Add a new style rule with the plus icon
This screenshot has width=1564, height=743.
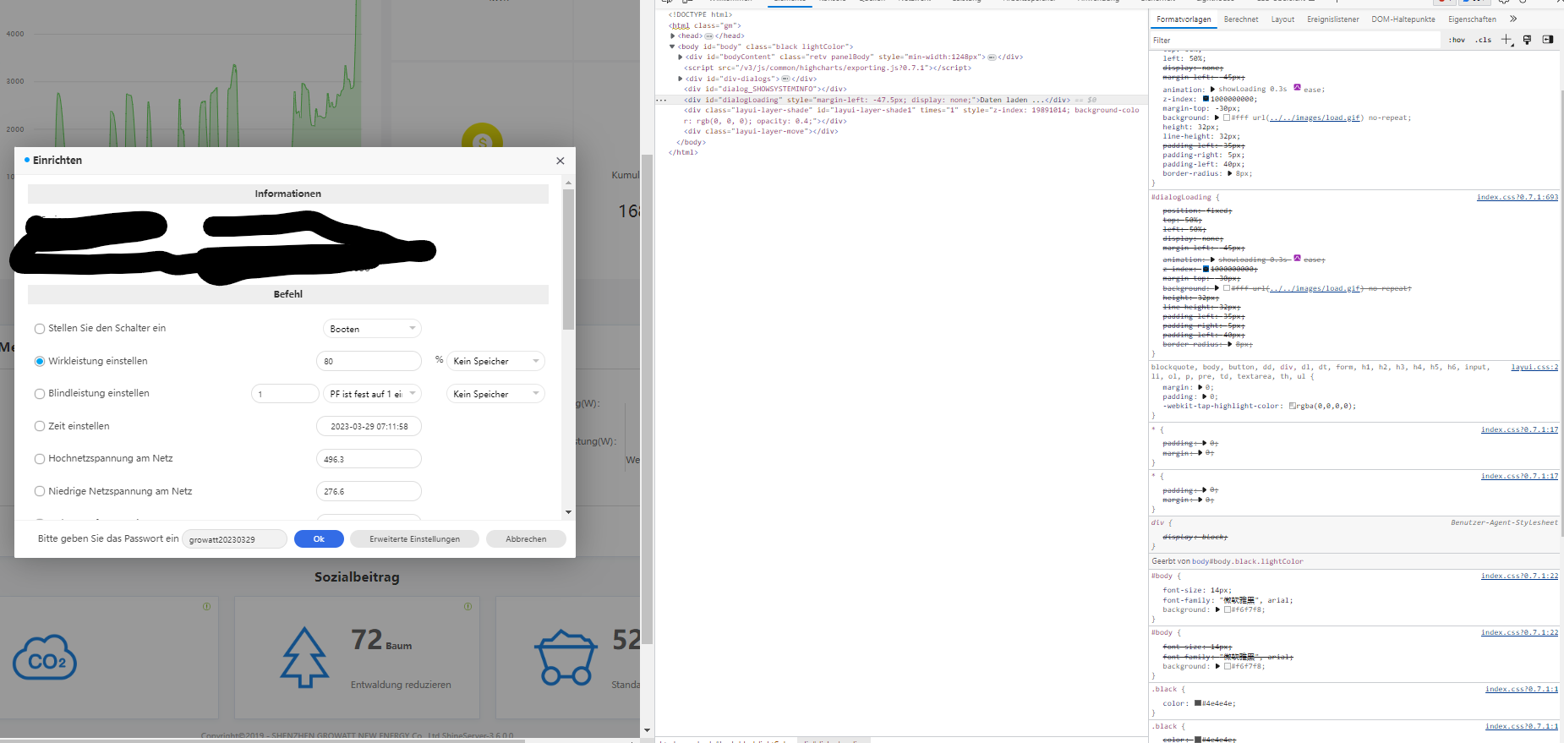[x=1507, y=40]
